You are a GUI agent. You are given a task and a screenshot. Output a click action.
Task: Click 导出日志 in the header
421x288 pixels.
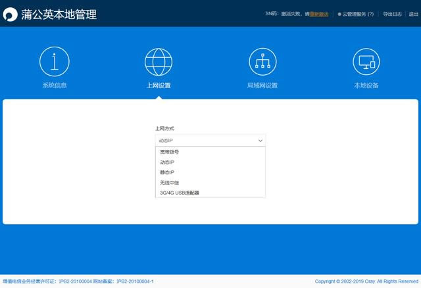click(x=392, y=14)
